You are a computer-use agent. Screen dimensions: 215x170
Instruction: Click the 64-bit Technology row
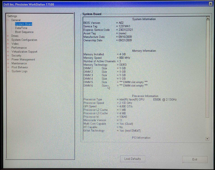[112, 131]
